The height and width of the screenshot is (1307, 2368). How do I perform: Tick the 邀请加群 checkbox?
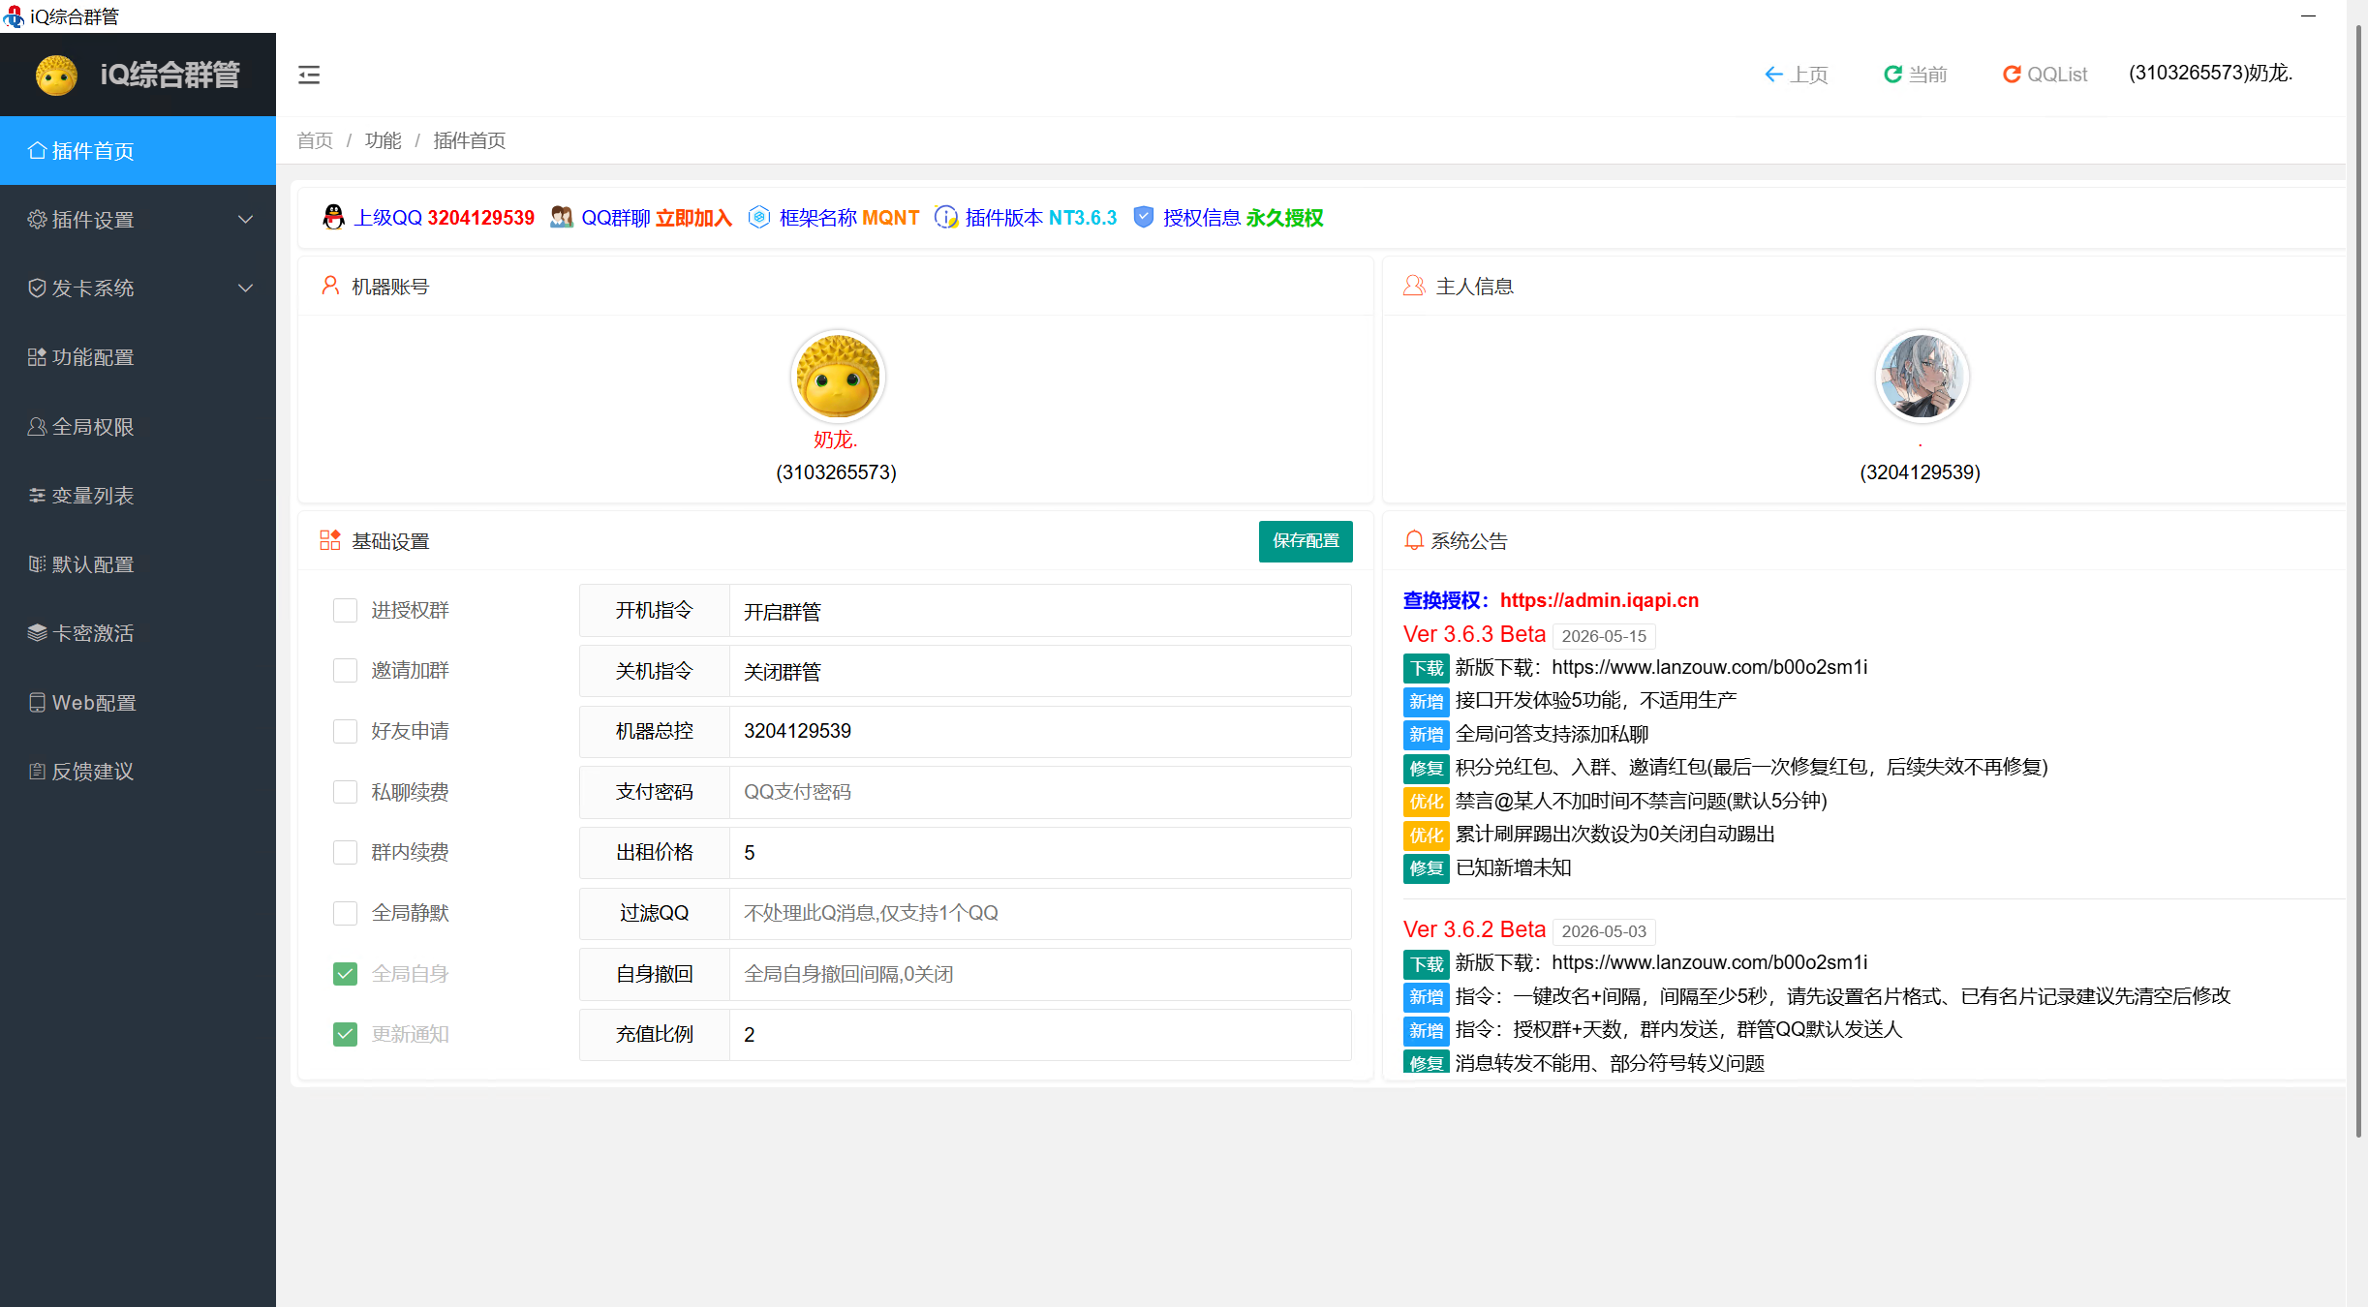point(345,670)
